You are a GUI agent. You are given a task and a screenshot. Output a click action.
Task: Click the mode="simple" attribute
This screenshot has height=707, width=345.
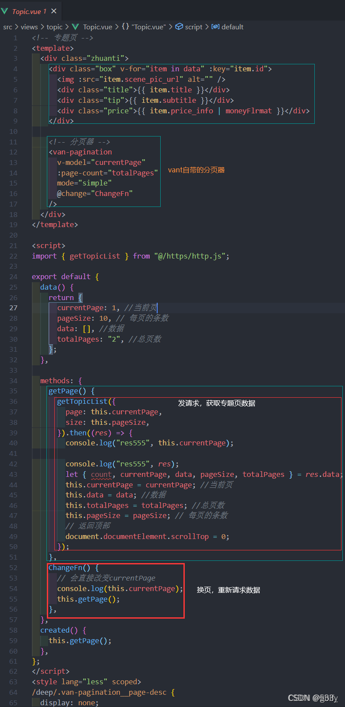point(84,183)
